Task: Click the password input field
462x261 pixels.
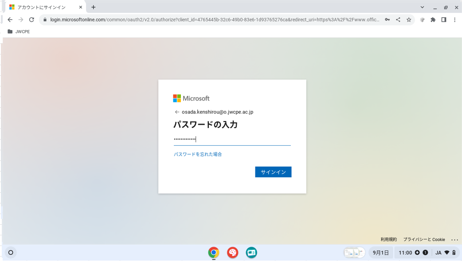Action: pyautogui.click(x=232, y=139)
